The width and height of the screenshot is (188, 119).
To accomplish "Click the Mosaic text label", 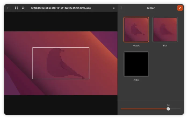I will click(x=136, y=46).
